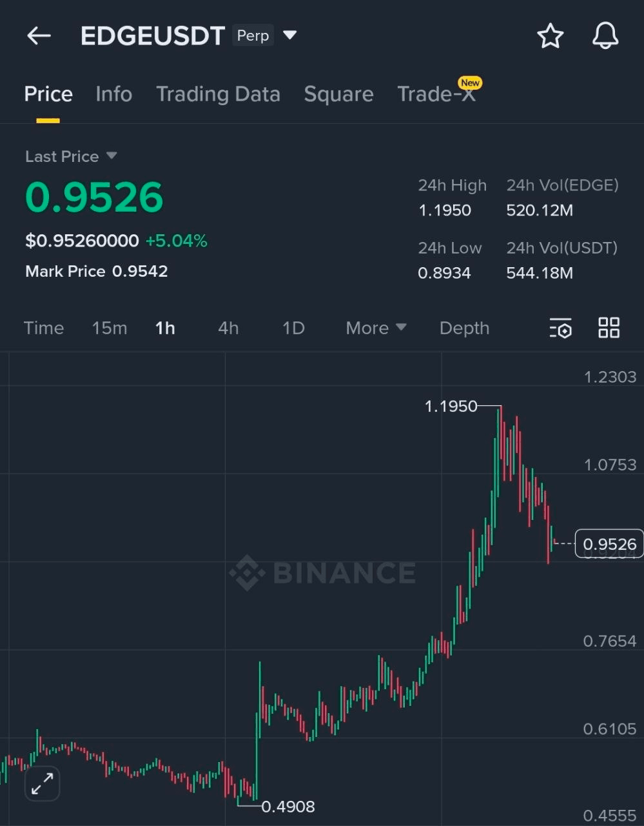
Task: Select the Time line chart view
Action: point(44,328)
